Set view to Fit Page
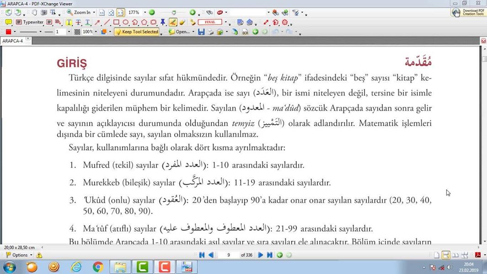 tap(111, 12)
